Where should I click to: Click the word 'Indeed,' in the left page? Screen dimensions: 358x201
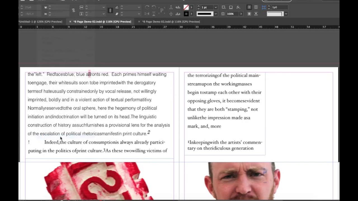[x=52, y=142]
